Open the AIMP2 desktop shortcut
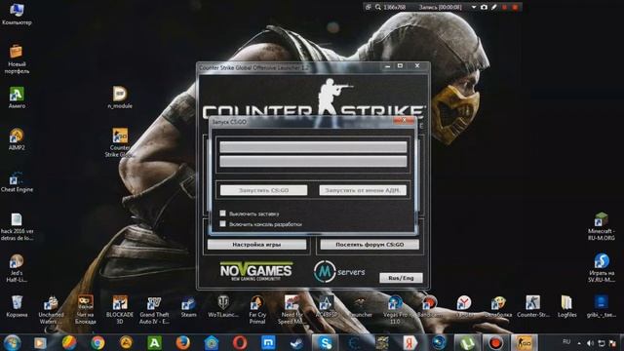The image size is (624, 351). (x=17, y=139)
